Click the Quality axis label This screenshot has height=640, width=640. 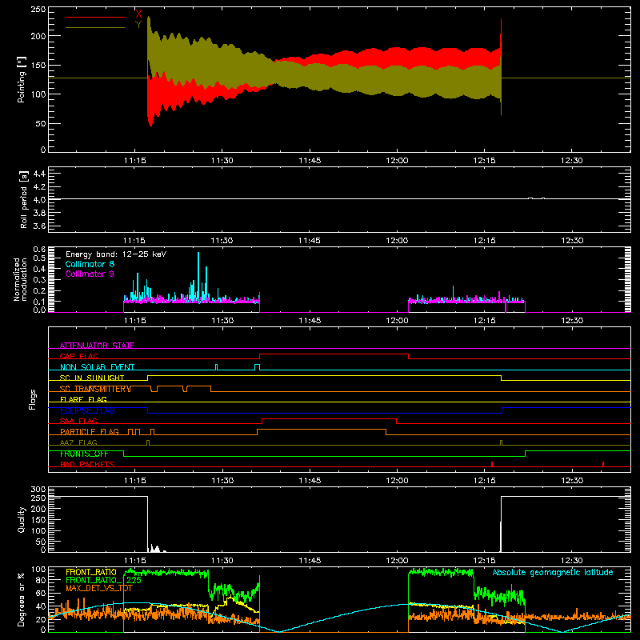(22, 519)
